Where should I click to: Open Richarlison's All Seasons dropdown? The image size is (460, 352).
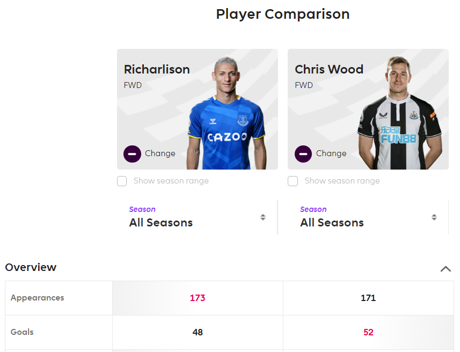pos(197,217)
